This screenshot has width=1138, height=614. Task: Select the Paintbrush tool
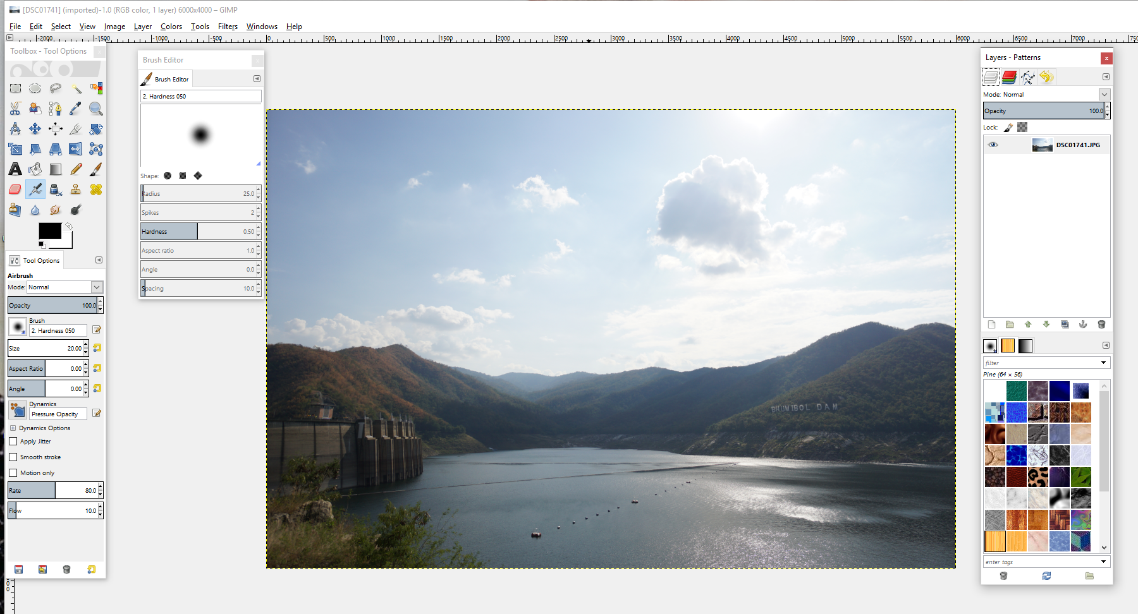[96, 169]
